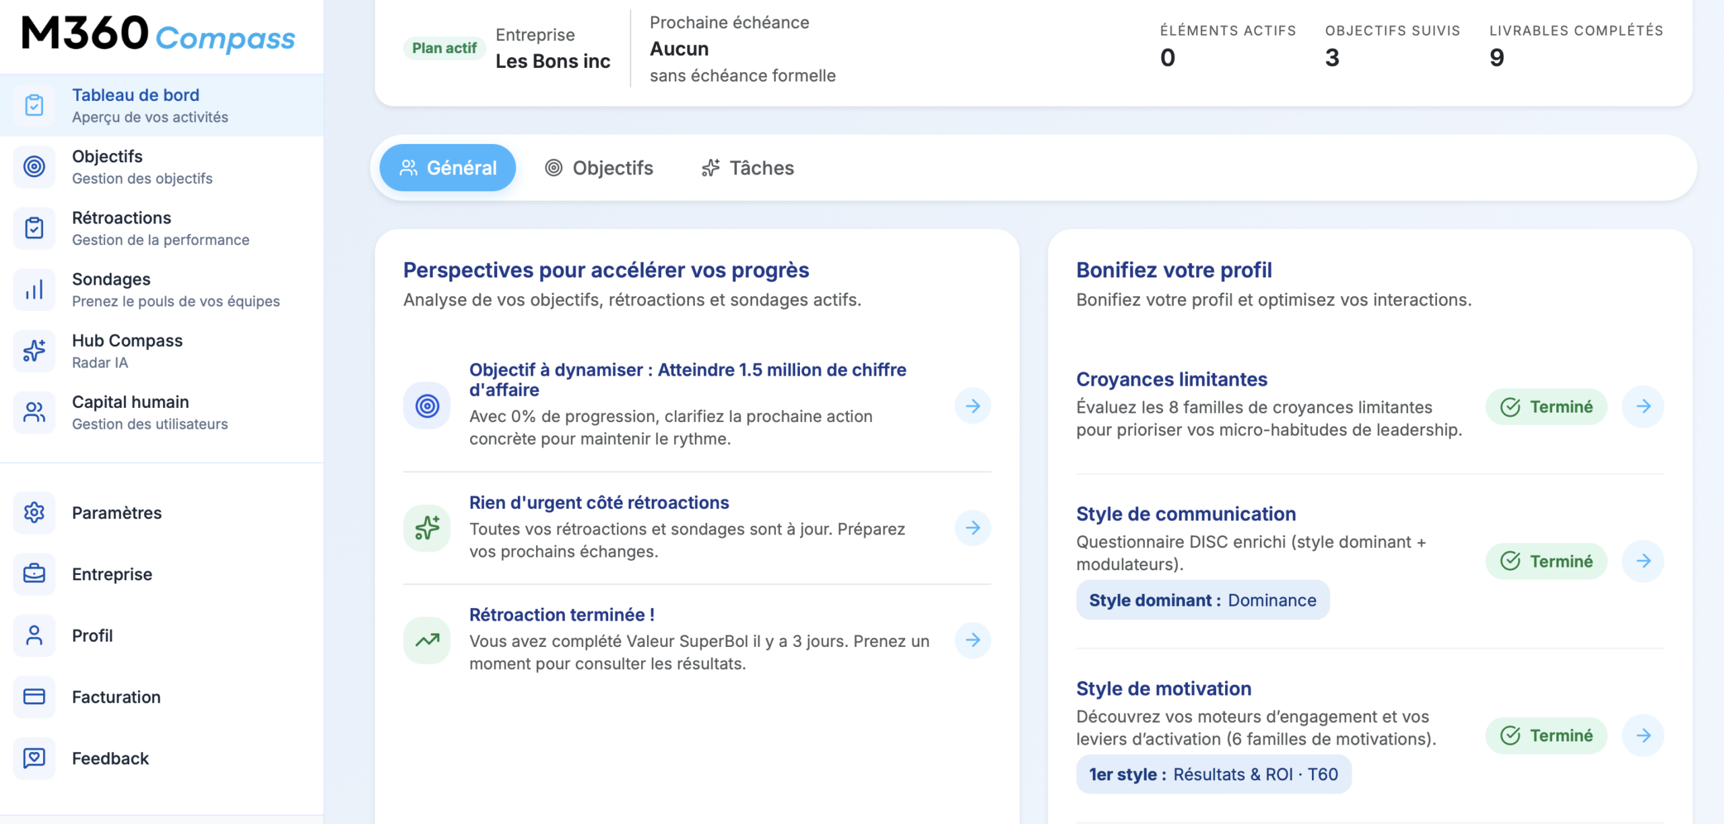
Task: Select the Objectifs target icon in sidebar
Action: tap(34, 166)
